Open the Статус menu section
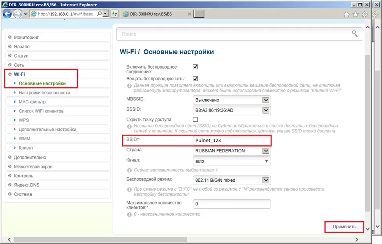The height and width of the screenshot is (244, 382). (58, 56)
